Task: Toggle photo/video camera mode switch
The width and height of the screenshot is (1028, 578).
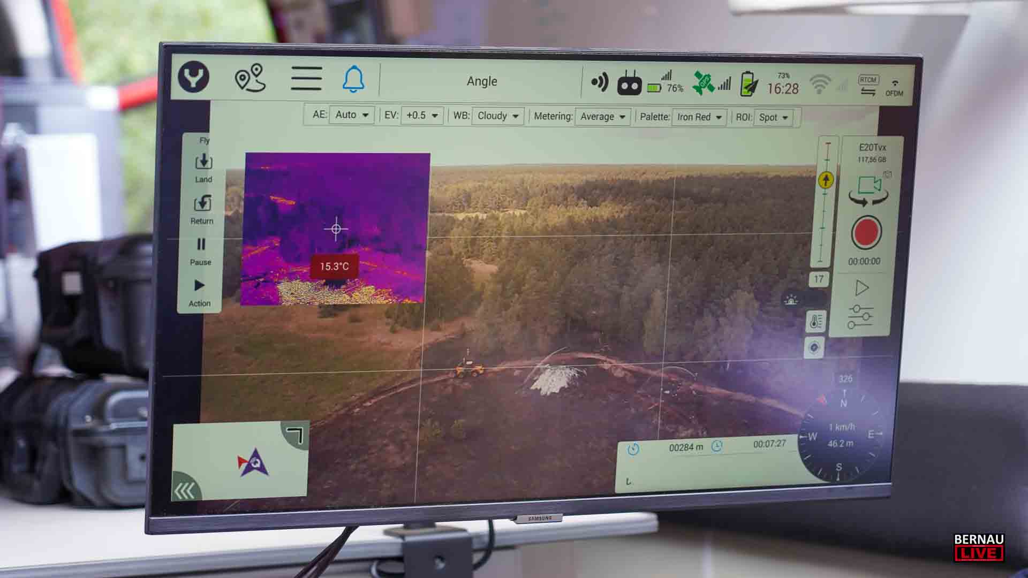Action: click(869, 191)
